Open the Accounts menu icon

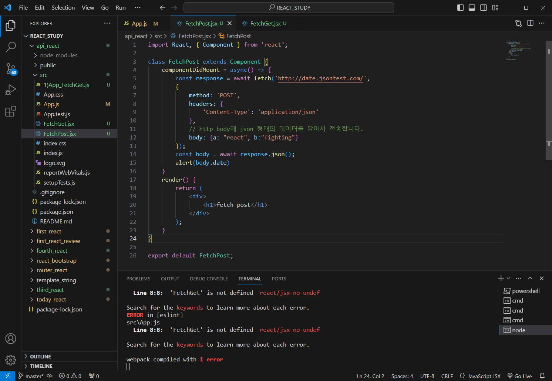click(11, 338)
